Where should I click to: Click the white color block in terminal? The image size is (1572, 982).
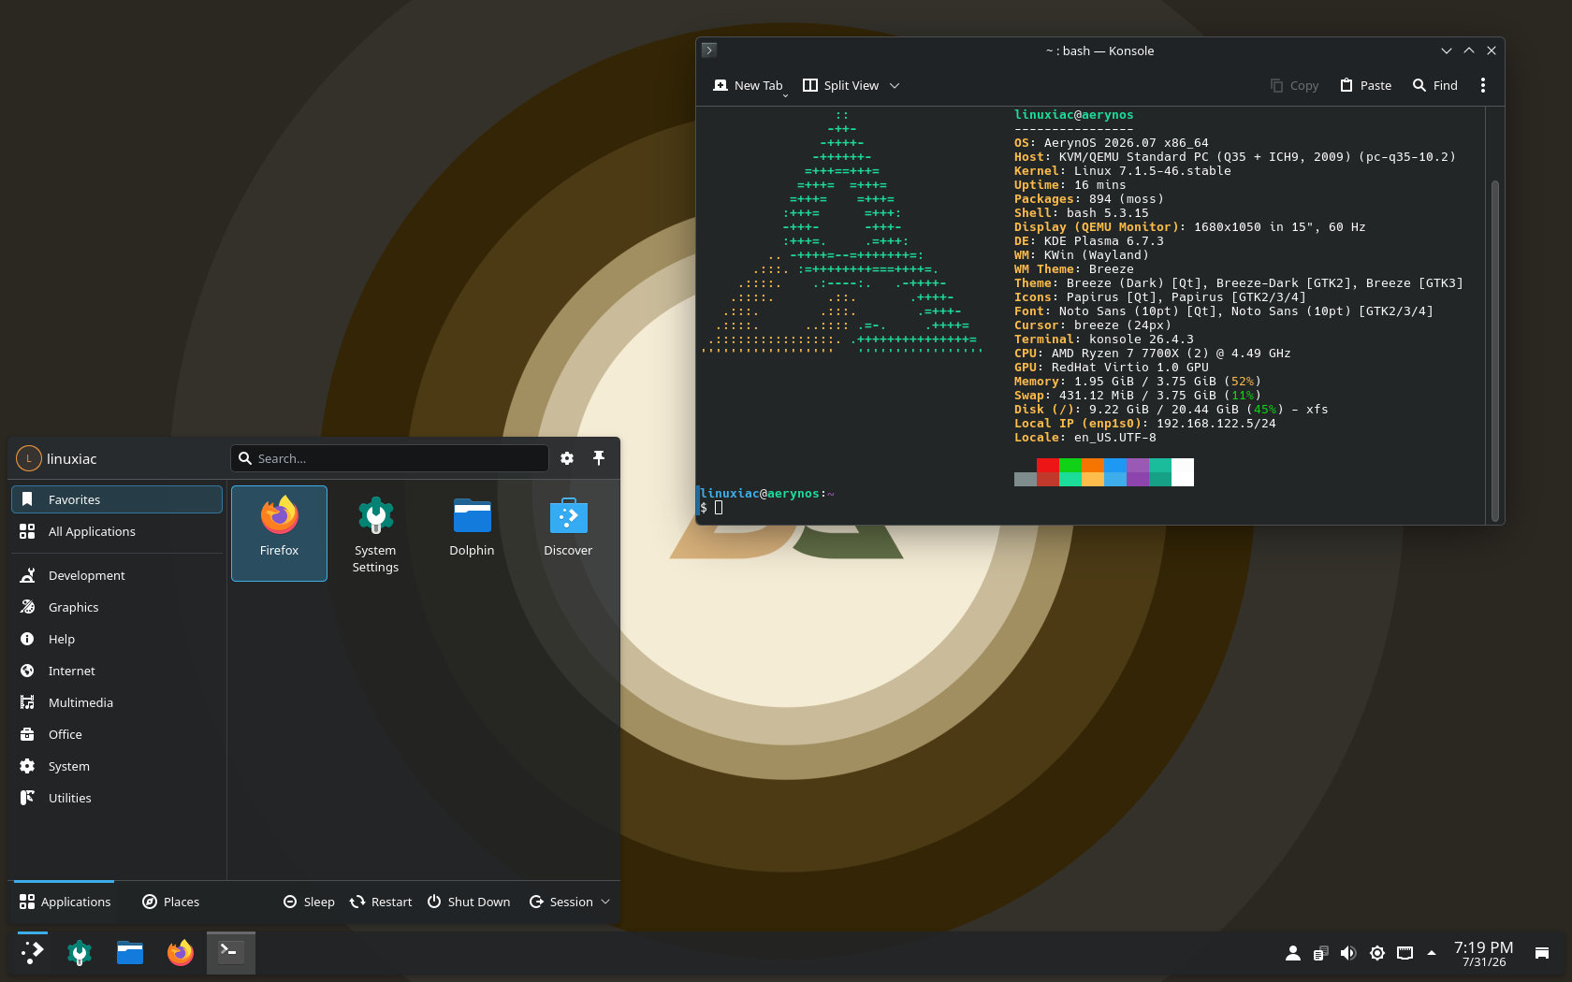1183,472
